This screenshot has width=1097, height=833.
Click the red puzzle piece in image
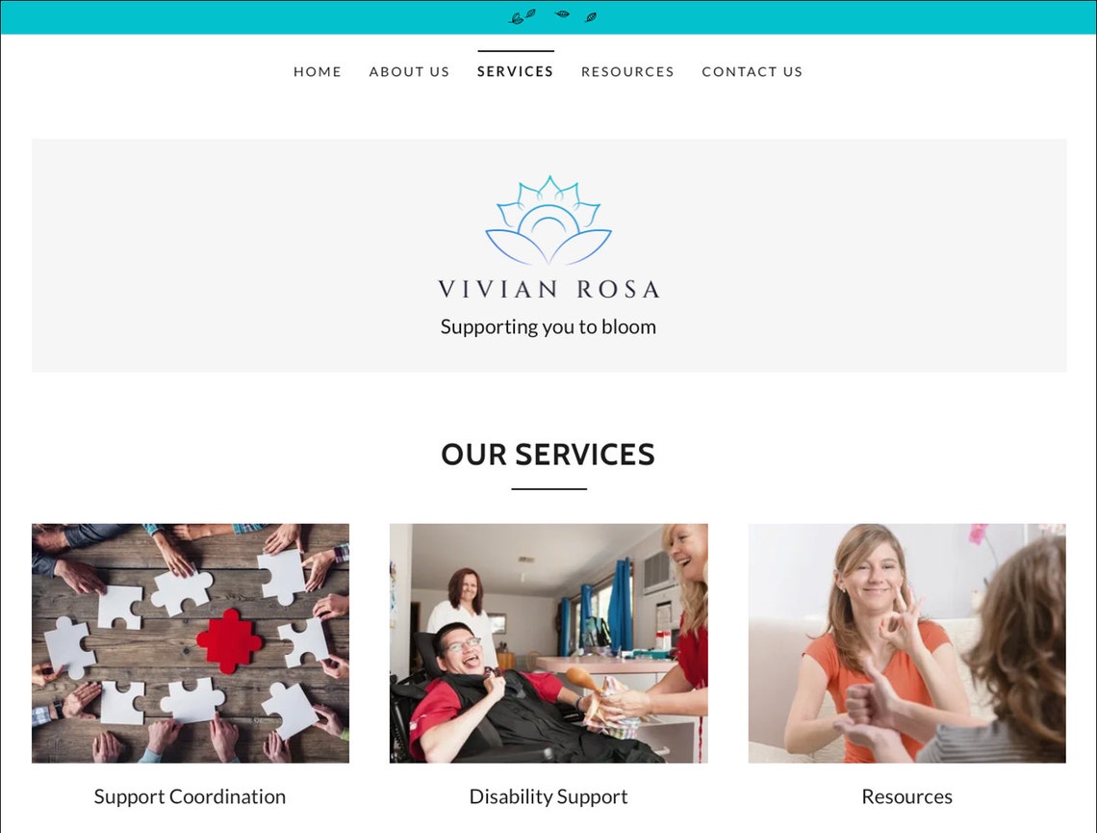229,640
